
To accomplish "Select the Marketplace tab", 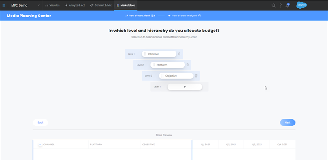I will (126, 5).
